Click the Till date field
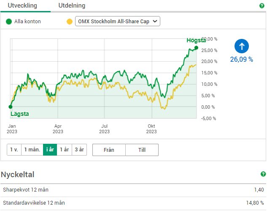 point(142,150)
